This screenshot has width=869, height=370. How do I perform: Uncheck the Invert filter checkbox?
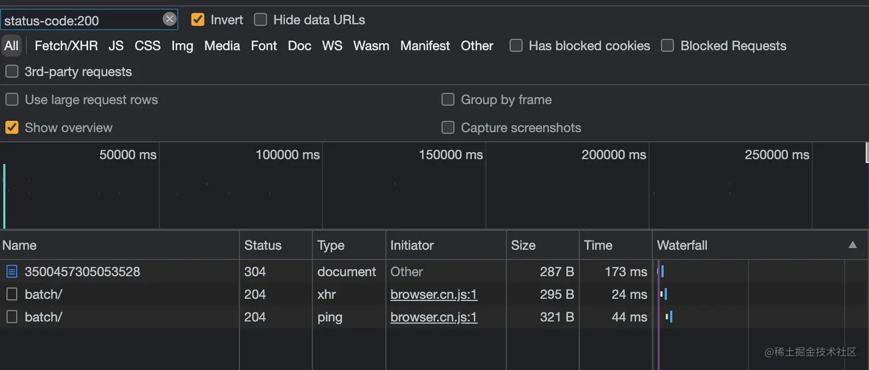click(198, 20)
